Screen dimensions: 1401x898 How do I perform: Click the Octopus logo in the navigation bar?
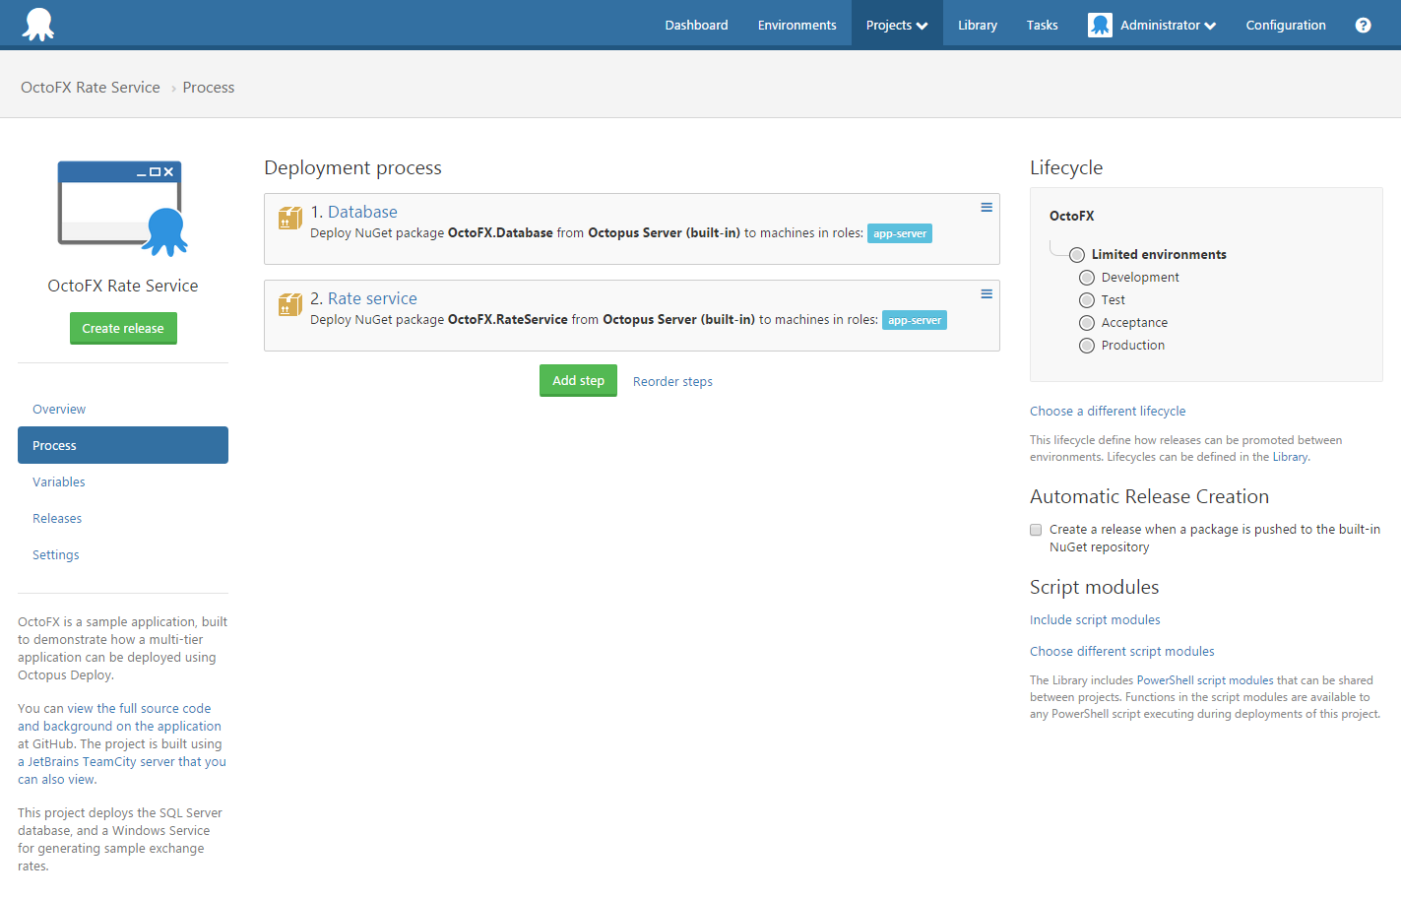tap(38, 24)
